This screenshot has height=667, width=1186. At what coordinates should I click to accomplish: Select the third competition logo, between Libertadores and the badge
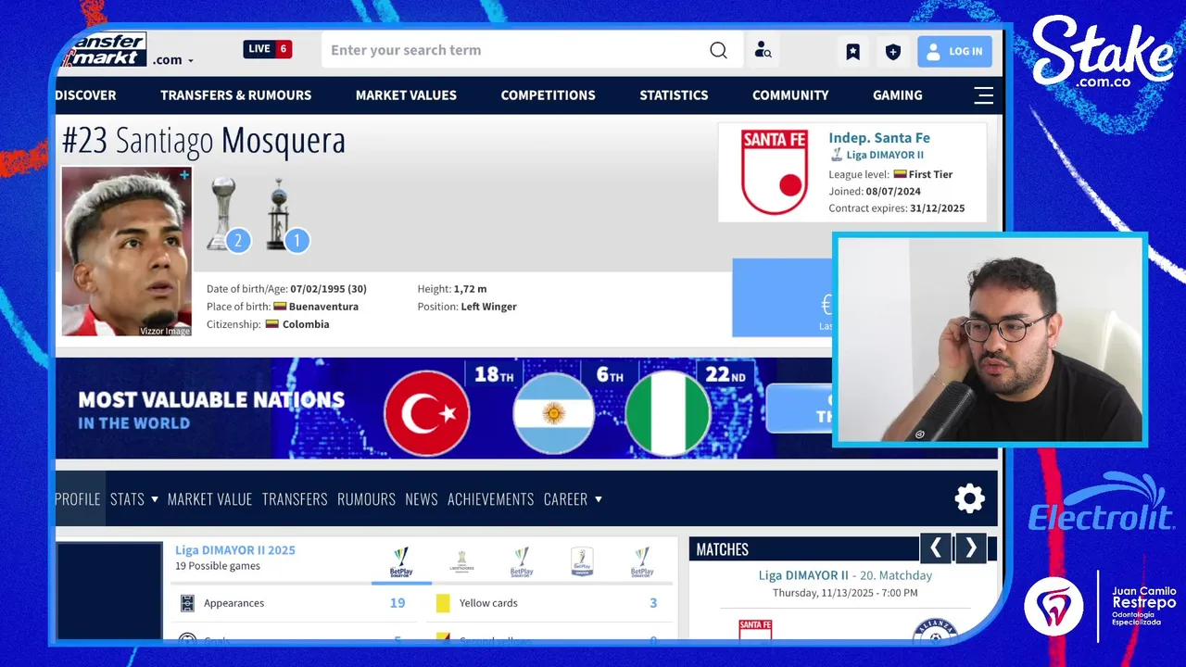[x=522, y=561]
